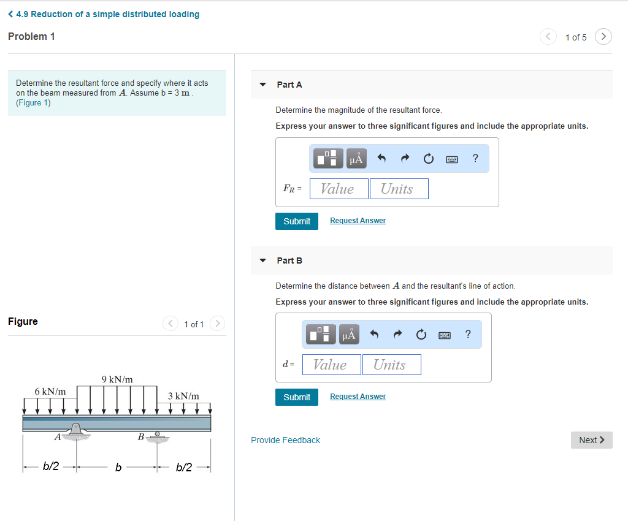
Task: Open the Greek letters and symbols menu in Part A
Action: point(355,158)
